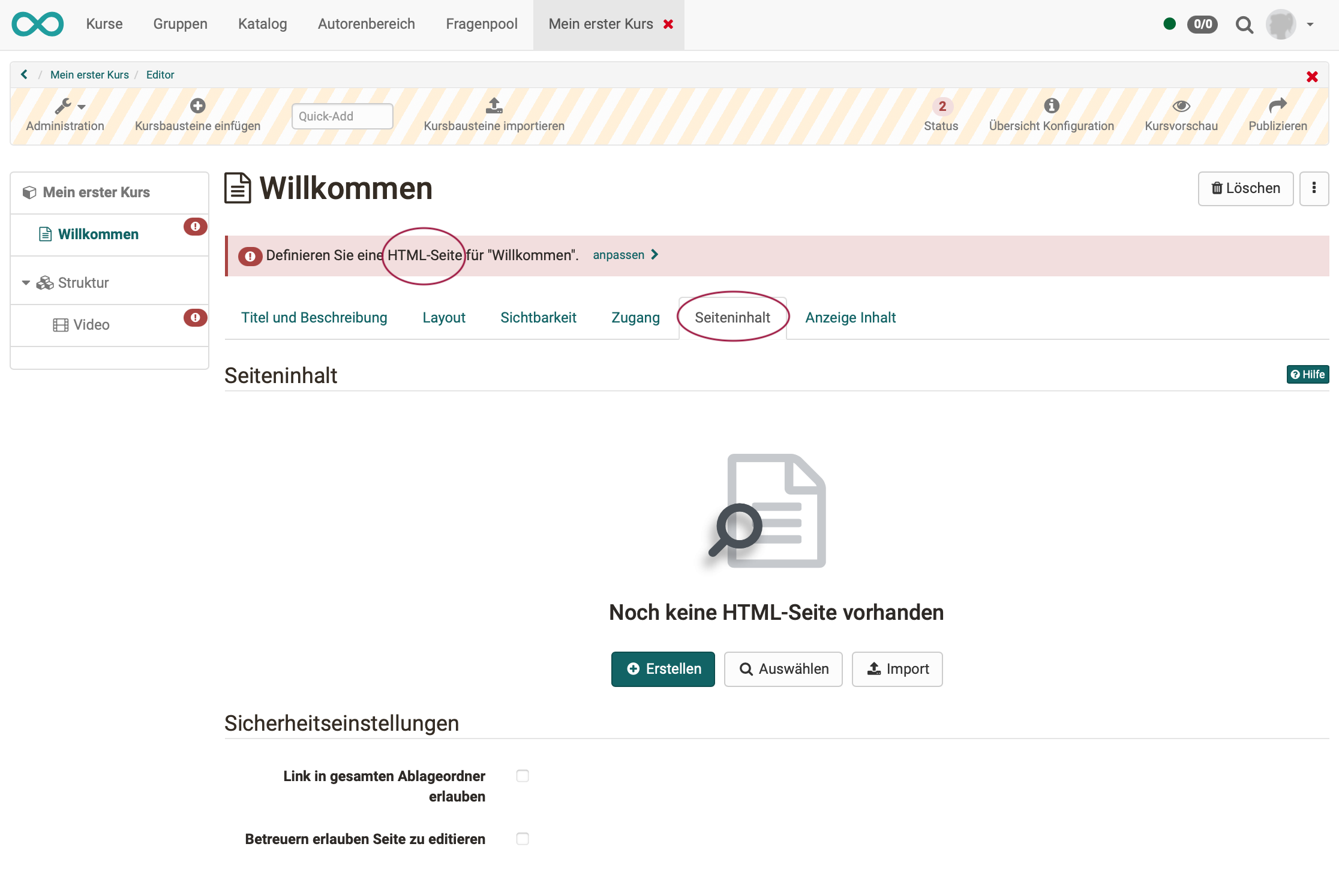1339x892 pixels.
Task: Open the Anzeige Inhalt tab
Action: pos(850,317)
